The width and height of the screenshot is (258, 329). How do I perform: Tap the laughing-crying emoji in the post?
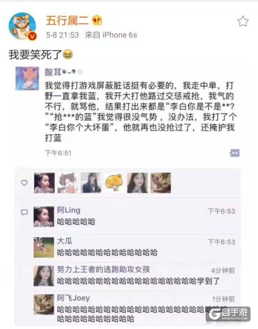[68, 55]
